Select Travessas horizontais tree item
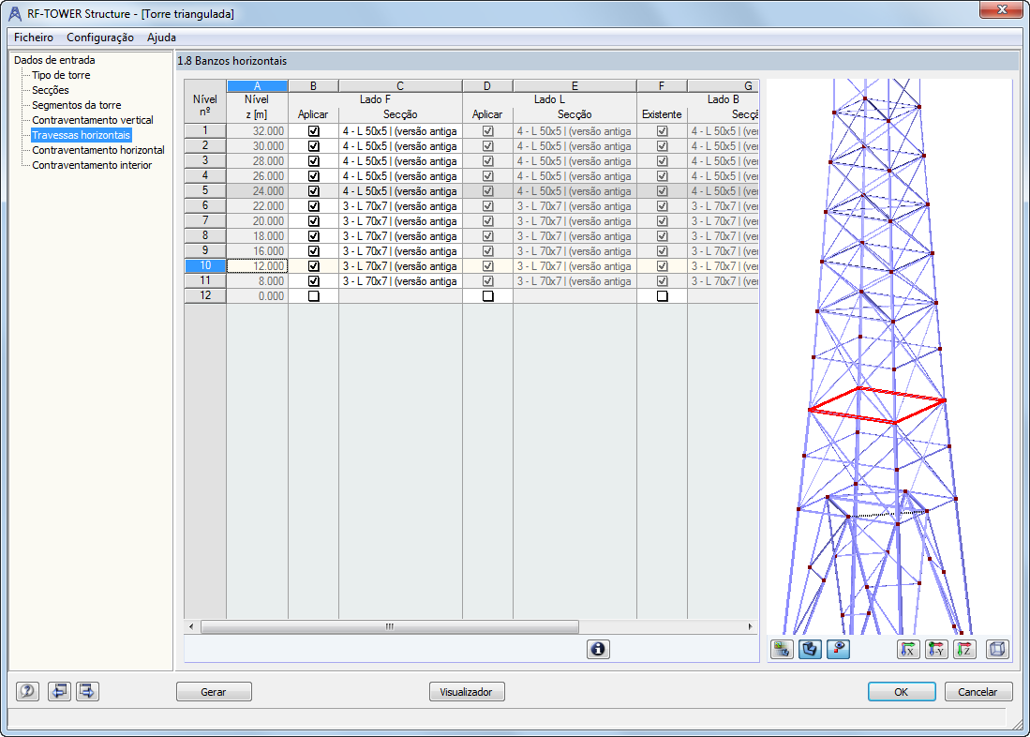The height and width of the screenshot is (737, 1030). 82,135
